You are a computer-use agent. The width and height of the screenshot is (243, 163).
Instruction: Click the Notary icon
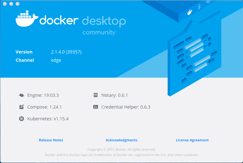(x=95, y=95)
